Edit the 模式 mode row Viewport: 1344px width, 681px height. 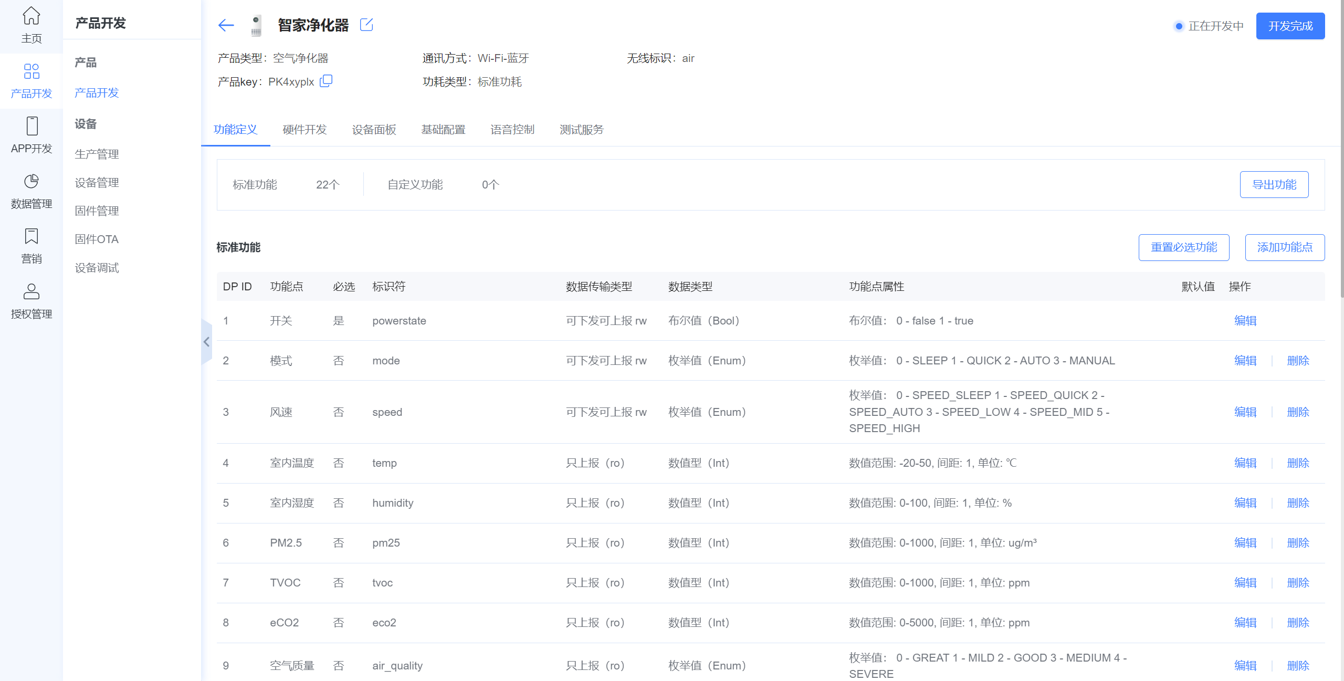point(1245,361)
